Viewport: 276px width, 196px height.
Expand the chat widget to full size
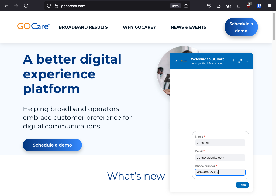coord(240,61)
